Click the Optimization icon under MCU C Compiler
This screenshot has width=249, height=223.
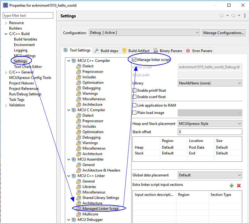79,132
